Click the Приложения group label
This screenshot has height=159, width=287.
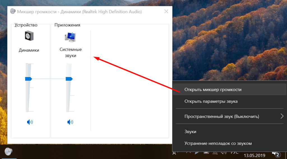[67, 25]
